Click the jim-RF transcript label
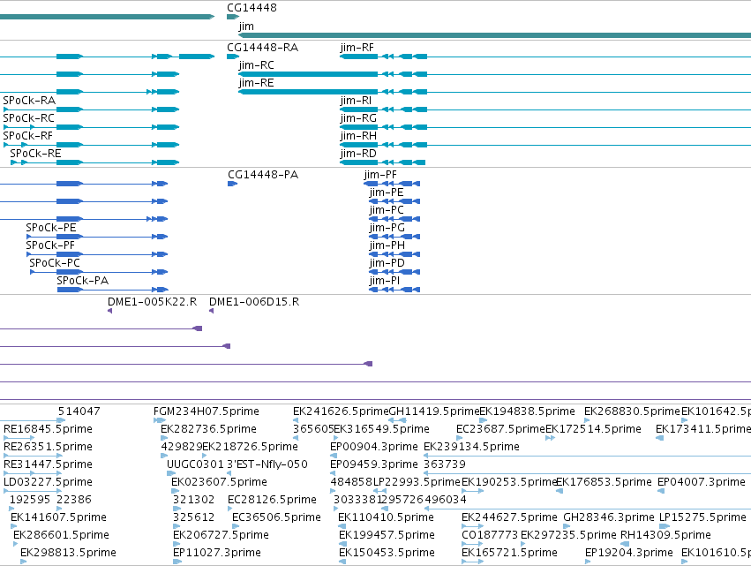The image size is (751, 566). (x=357, y=48)
